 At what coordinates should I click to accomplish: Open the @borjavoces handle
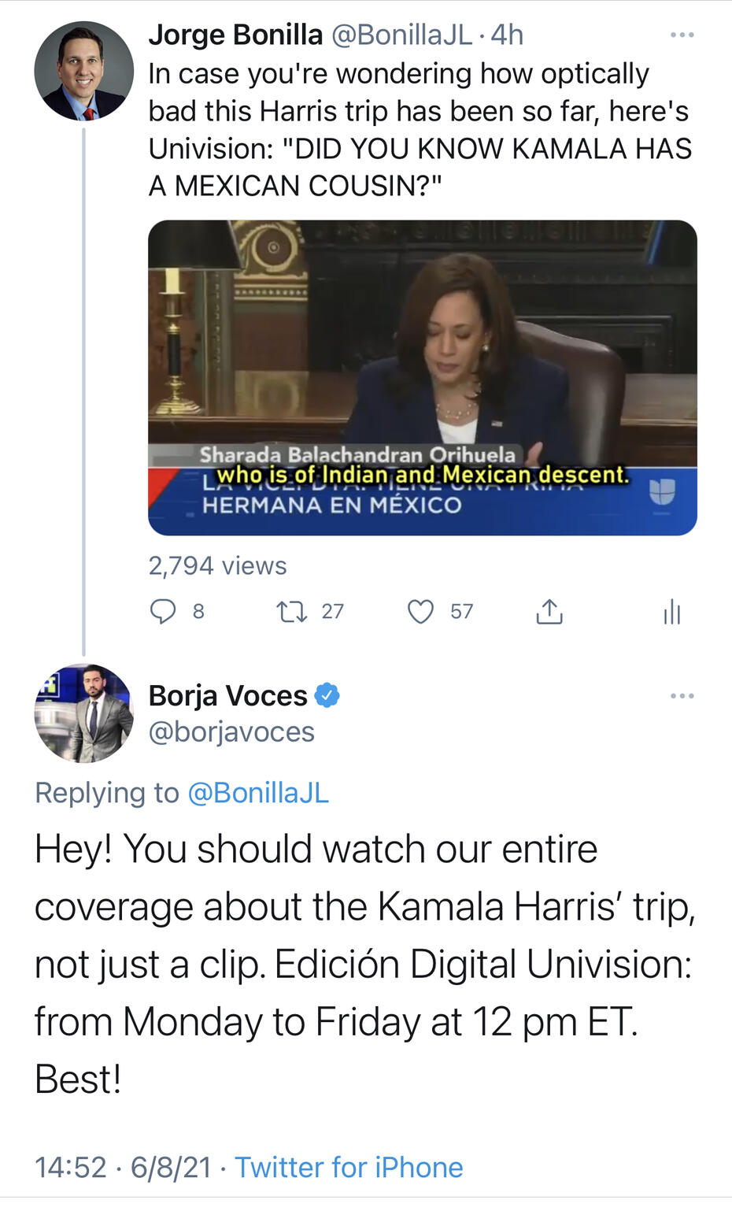[231, 732]
